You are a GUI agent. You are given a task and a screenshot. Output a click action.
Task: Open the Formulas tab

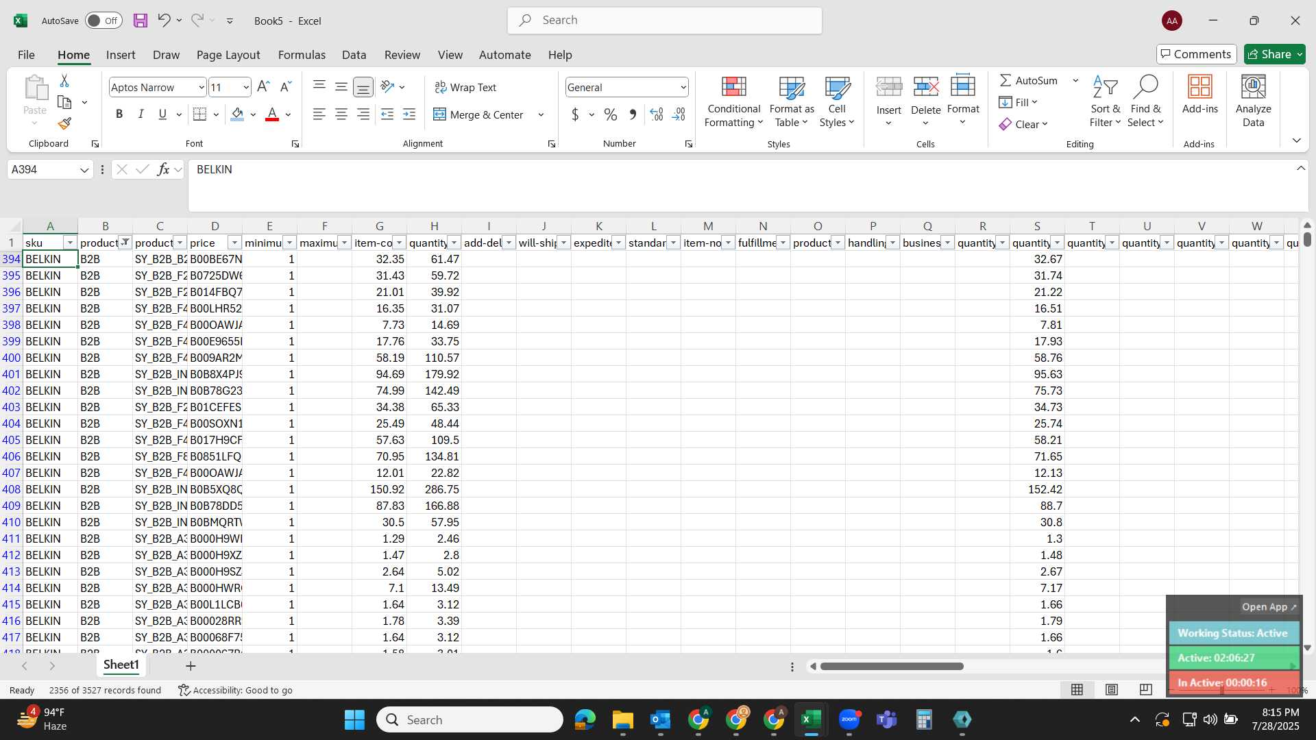point(302,55)
